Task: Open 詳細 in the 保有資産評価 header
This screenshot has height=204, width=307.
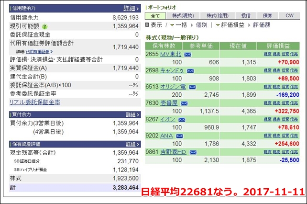Action: tap(131, 144)
